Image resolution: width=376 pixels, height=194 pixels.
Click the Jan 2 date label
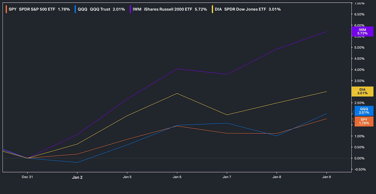point(77,177)
